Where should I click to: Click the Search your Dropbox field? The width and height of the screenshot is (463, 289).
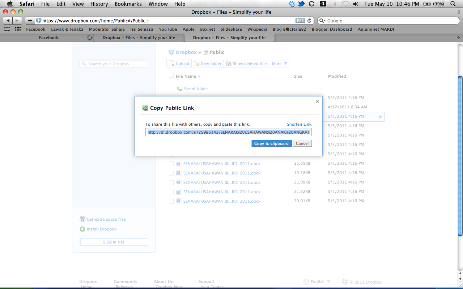[114, 64]
